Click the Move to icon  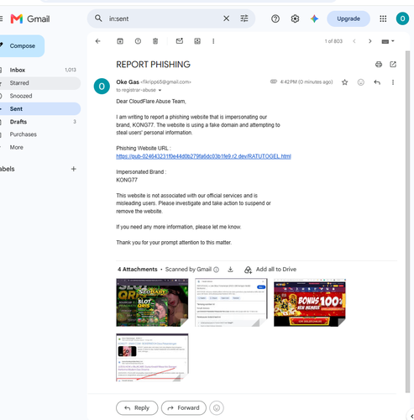pos(197,41)
